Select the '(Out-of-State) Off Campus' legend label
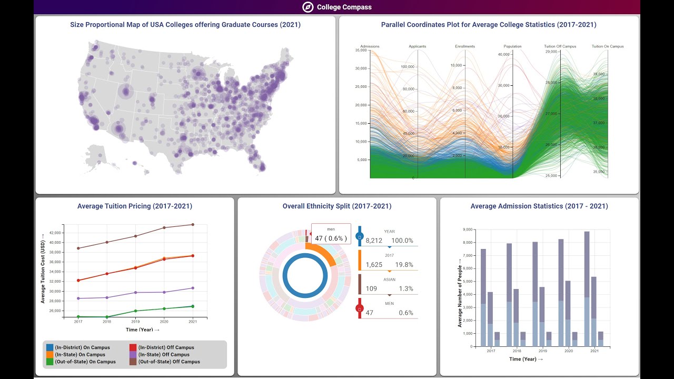 click(169, 362)
